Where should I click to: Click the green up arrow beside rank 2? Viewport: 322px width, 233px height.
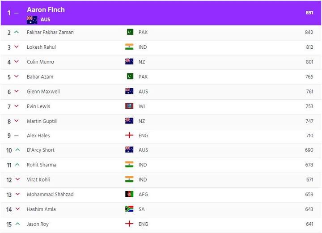[x=17, y=32]
